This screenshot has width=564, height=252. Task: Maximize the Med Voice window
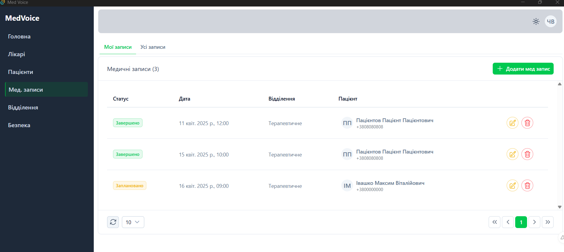coord(540,2)
